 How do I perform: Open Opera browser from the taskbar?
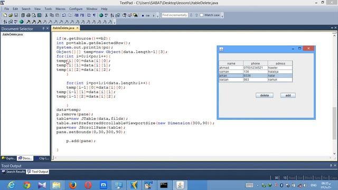(x=88, y=185)
